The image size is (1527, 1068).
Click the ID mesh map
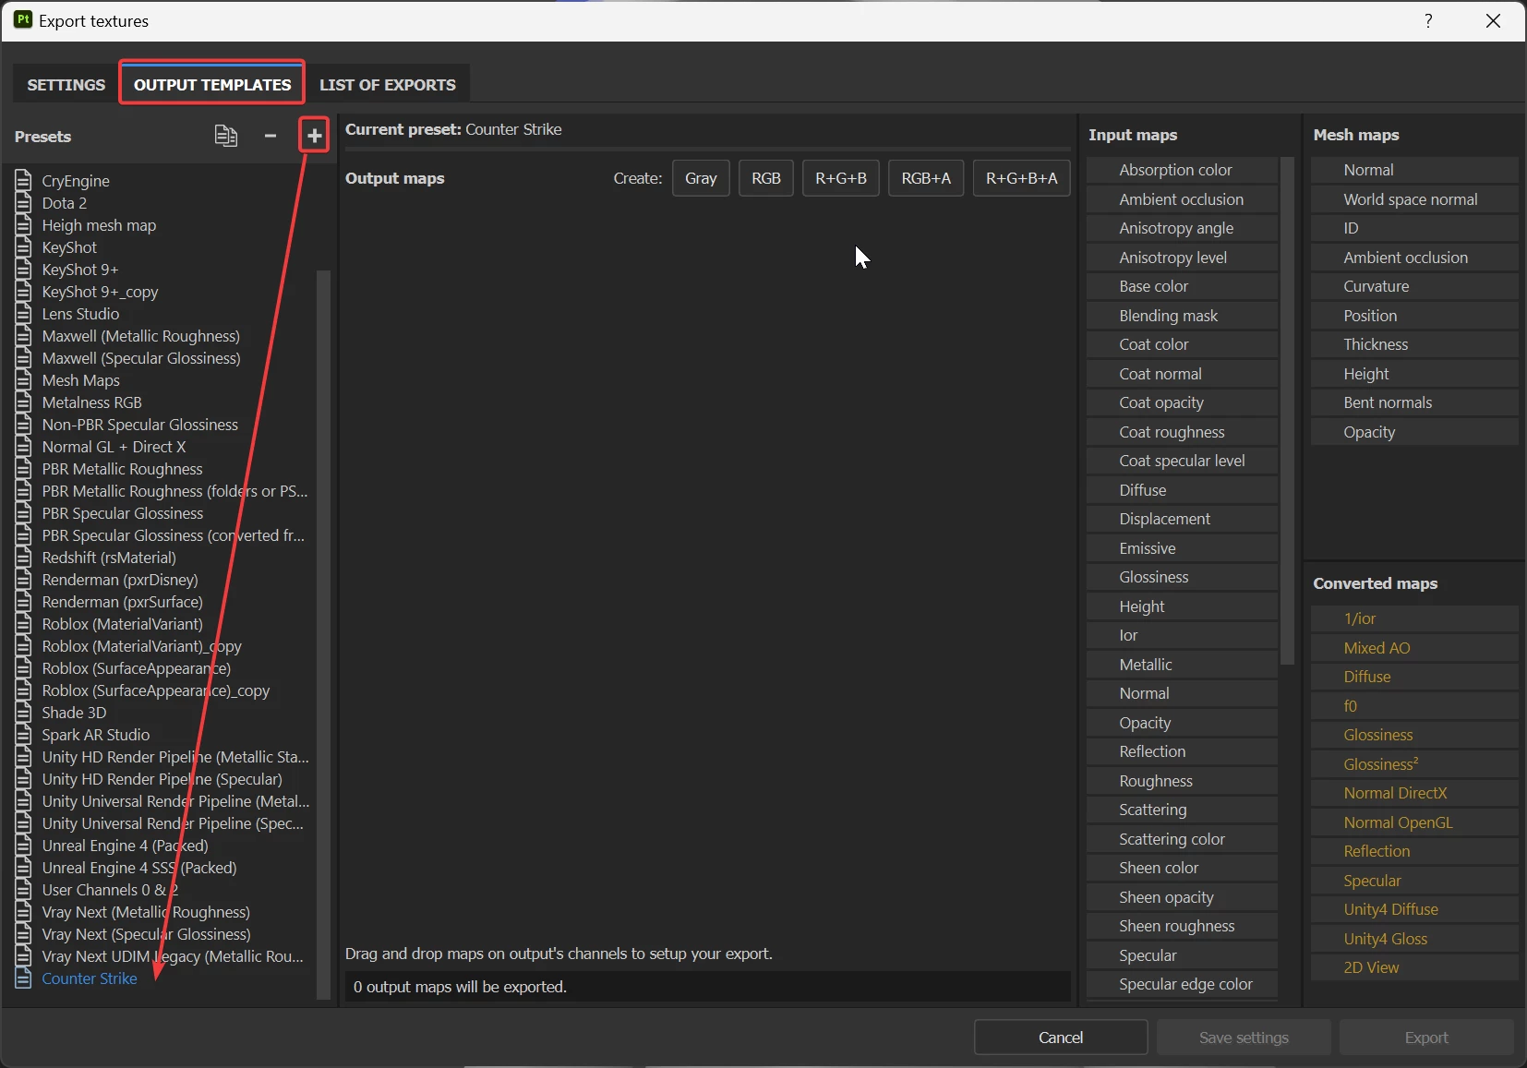click(x=1414, y=228)
